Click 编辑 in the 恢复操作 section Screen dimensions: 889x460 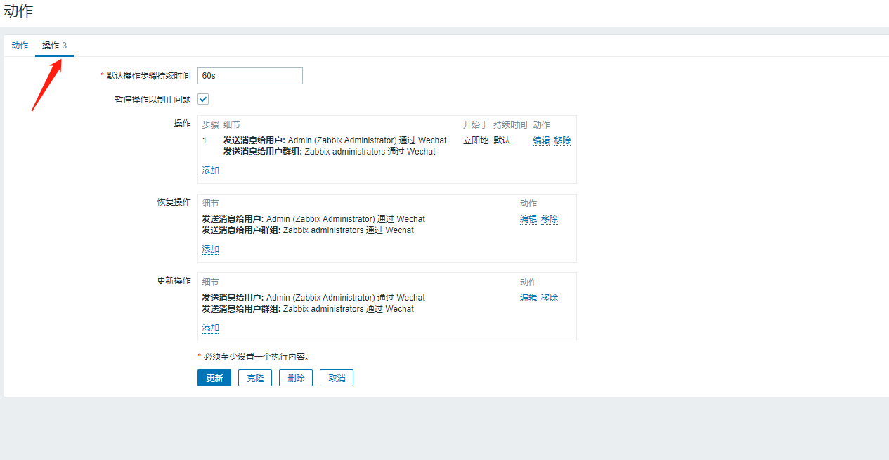pyautogui.click(x=528, y=219)
